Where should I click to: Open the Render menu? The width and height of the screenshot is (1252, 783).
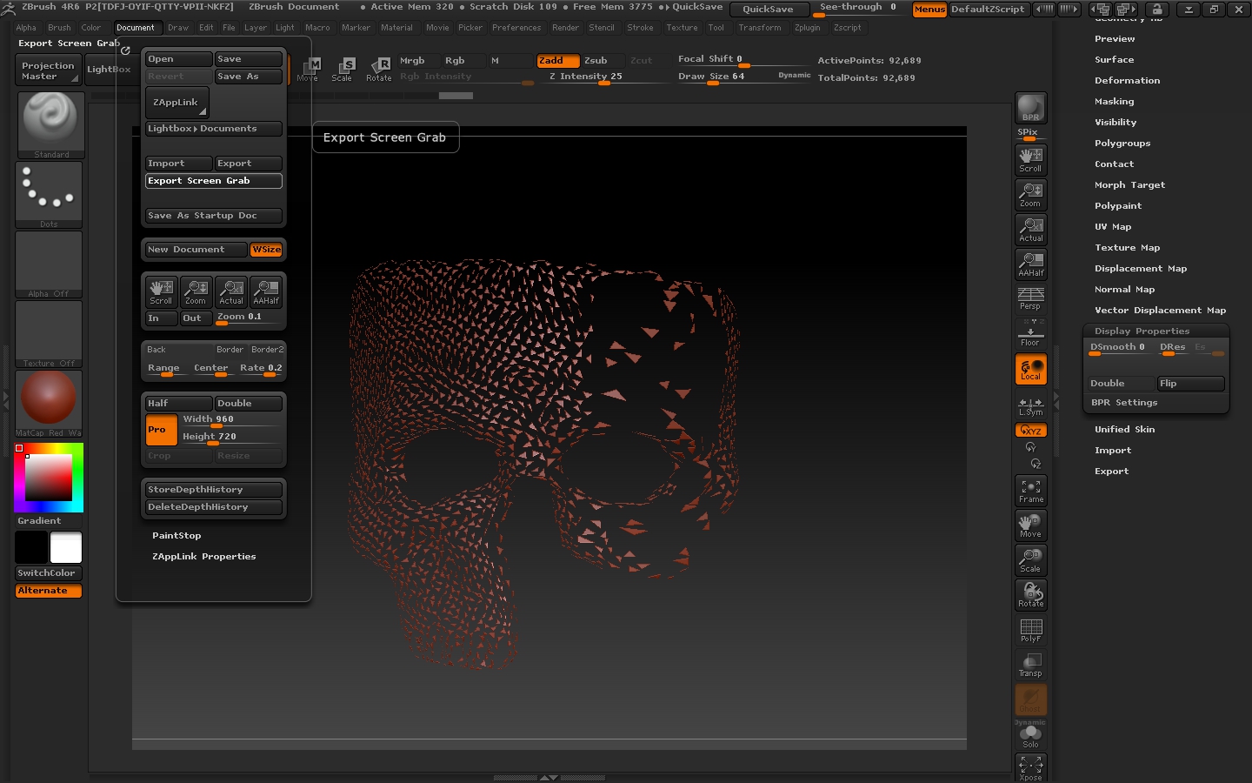(565, 28)
